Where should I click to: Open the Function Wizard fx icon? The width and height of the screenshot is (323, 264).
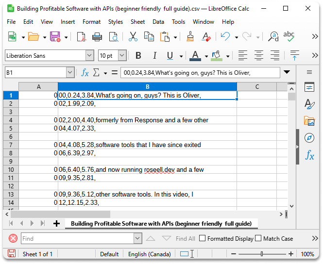coord(85,73)
